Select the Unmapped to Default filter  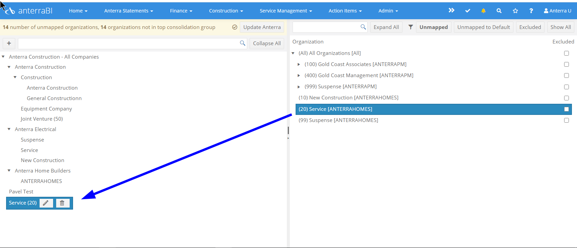point(484,27)
